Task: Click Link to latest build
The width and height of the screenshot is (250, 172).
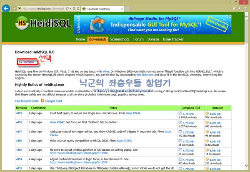Action: pyautogui.click(x=27, y=101)
